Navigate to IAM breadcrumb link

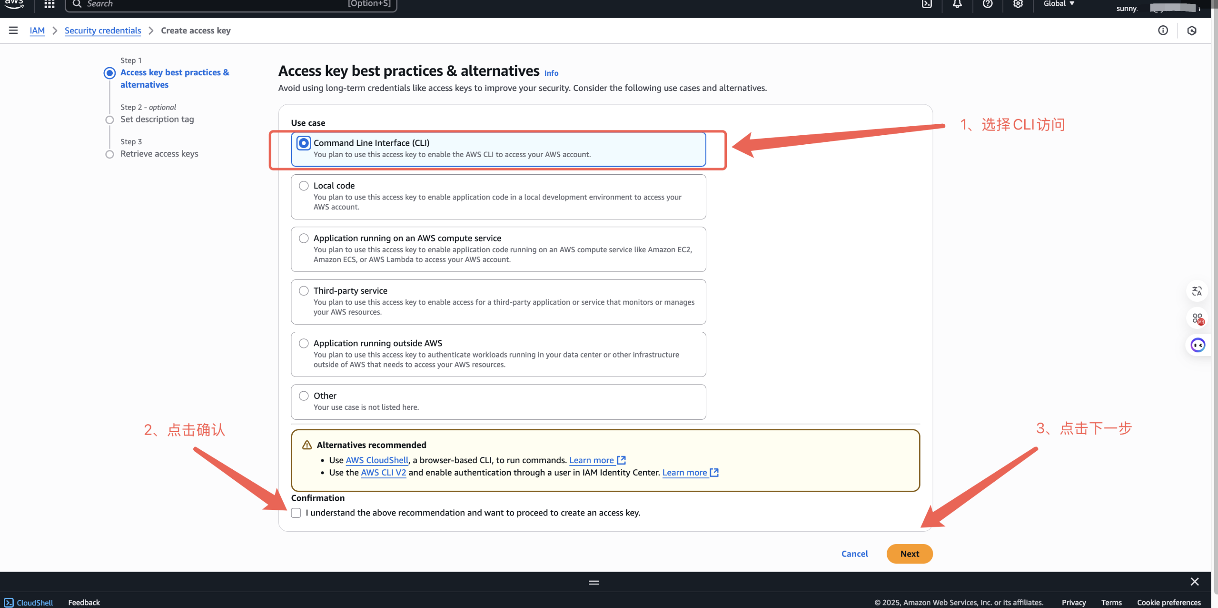click(37, 31)
